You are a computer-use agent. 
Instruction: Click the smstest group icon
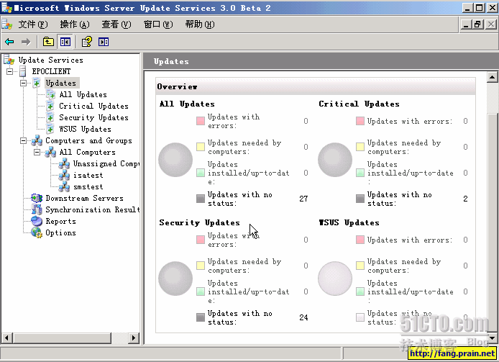click(x=64, y=186)
